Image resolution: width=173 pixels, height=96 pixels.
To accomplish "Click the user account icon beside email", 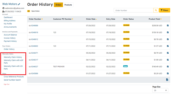I will tap(3, 8).
